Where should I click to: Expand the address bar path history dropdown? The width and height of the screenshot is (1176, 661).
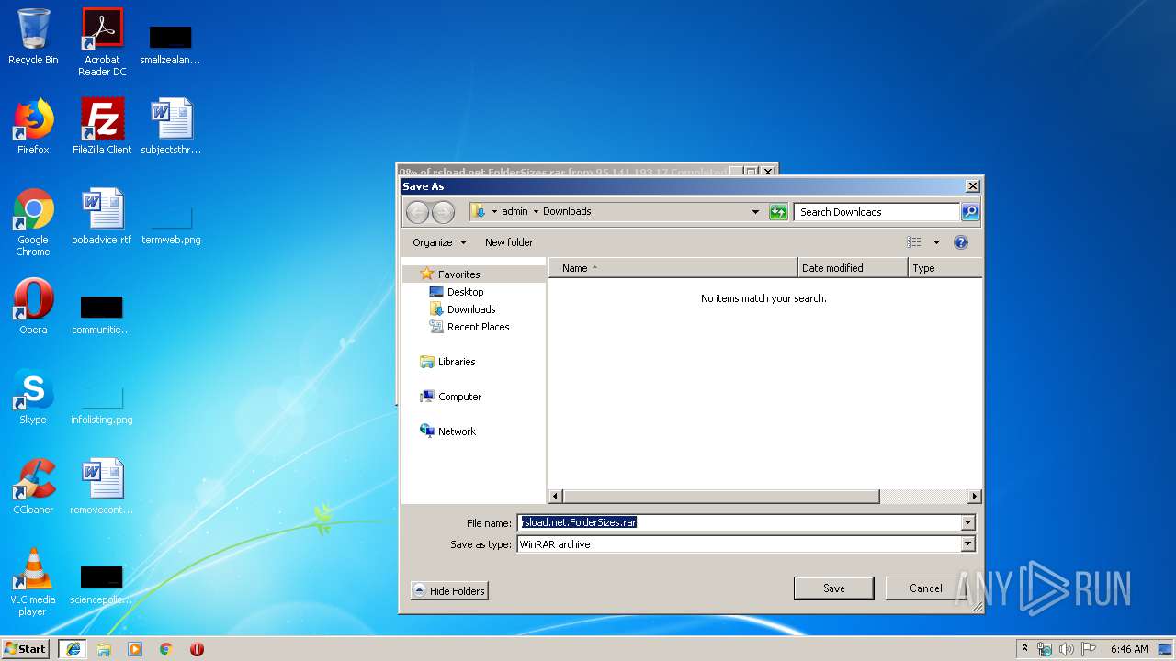coord(755,212)
